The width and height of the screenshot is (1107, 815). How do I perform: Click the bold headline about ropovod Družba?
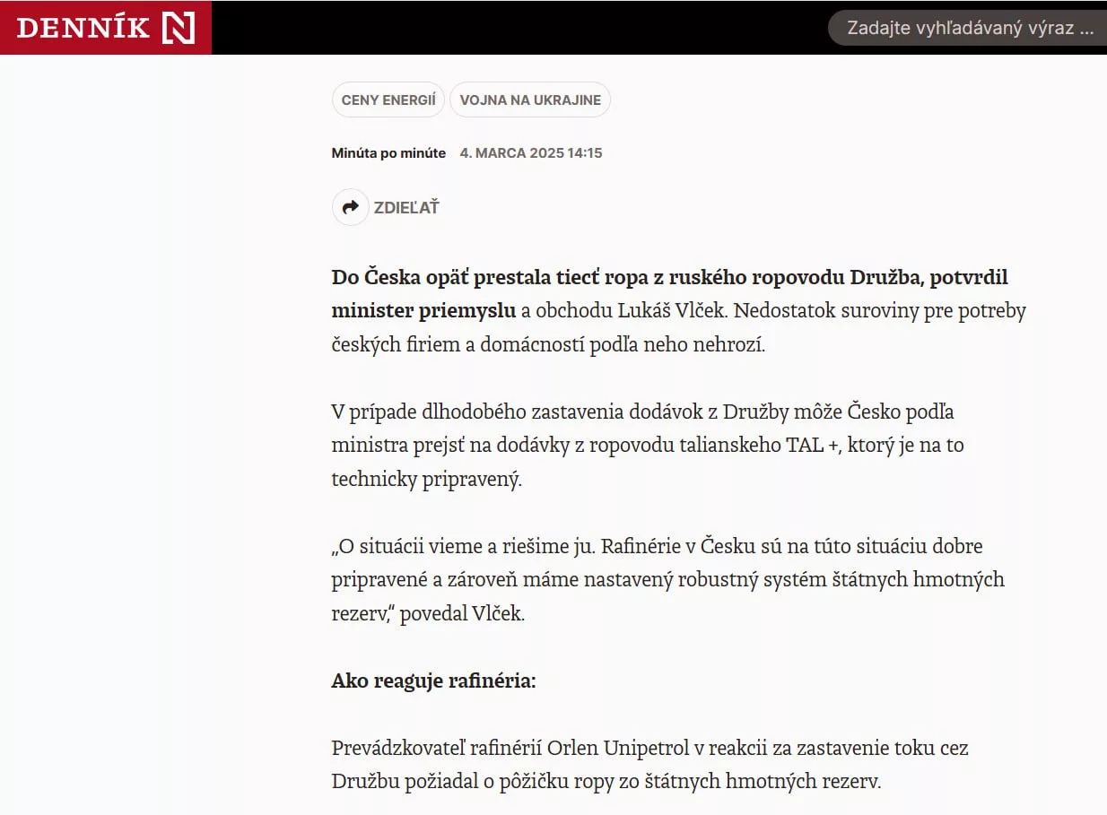(x=669, y=278)
